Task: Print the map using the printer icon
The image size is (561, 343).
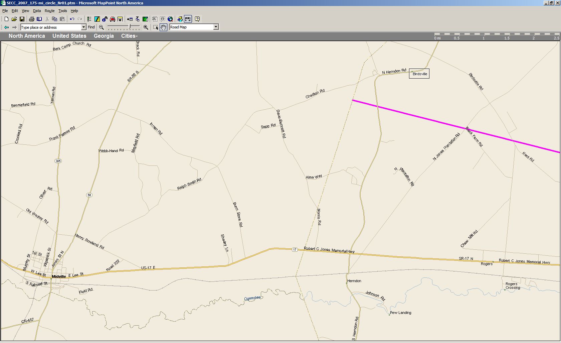Action: coord(31,19)
